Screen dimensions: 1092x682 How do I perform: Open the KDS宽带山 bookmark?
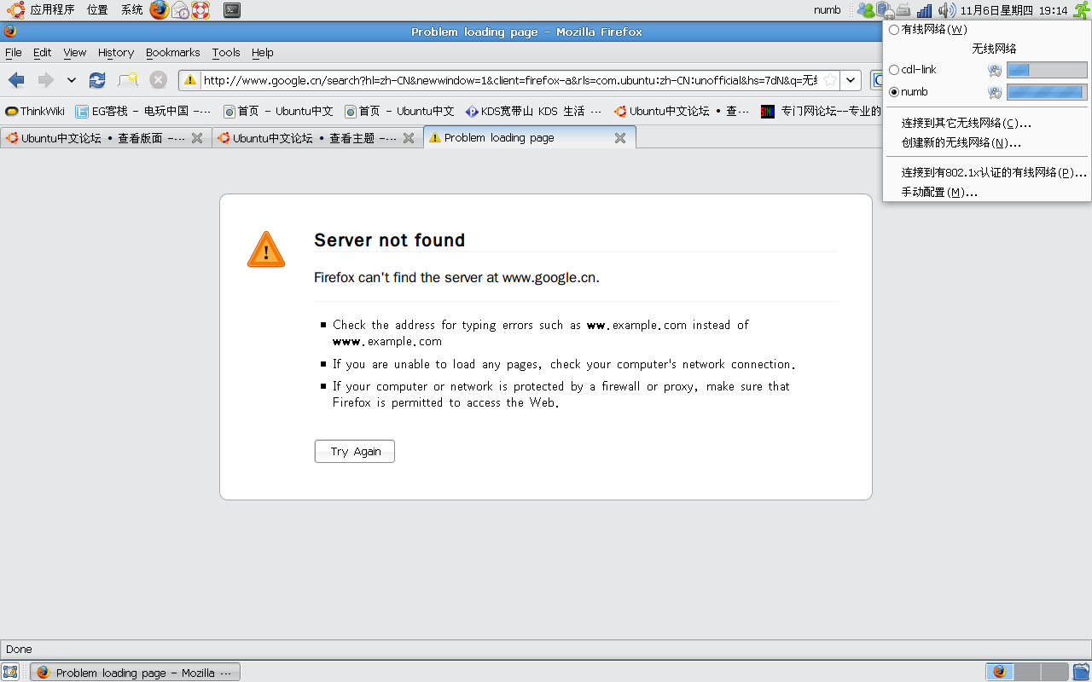click(534, 111)
